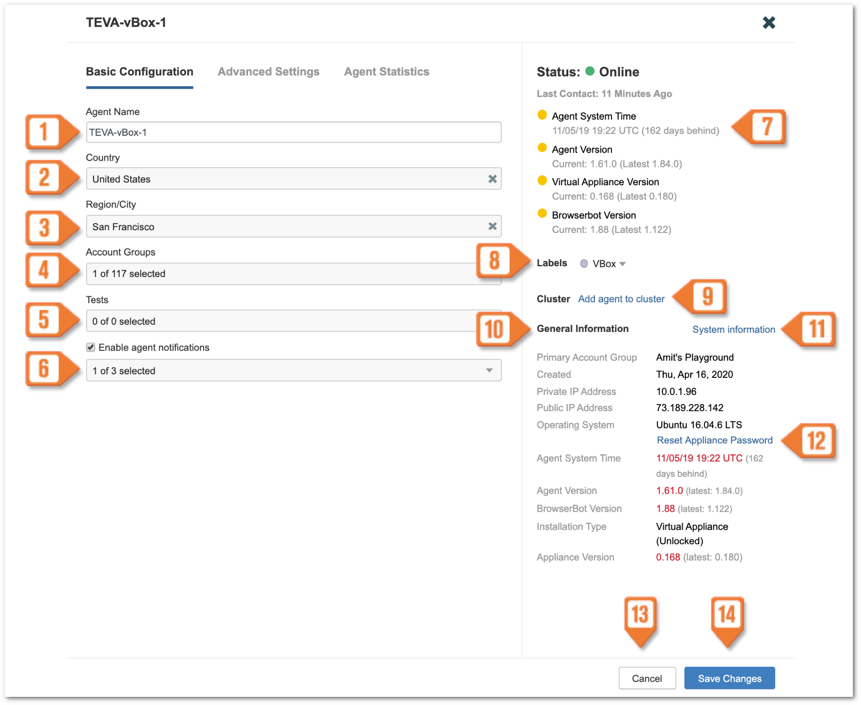This screenshot has width=861, height=705.
Task: Click the yellow Browserbot Version status dot
Action: (542, 214)
